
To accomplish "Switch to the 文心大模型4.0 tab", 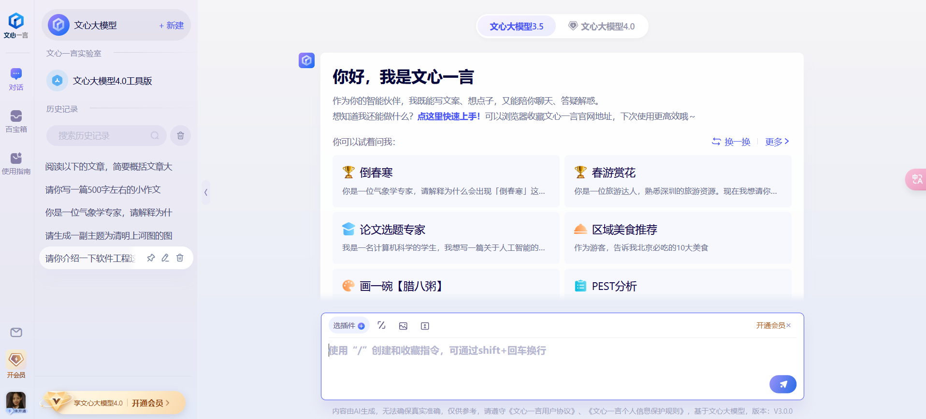I will click(602, 26).
